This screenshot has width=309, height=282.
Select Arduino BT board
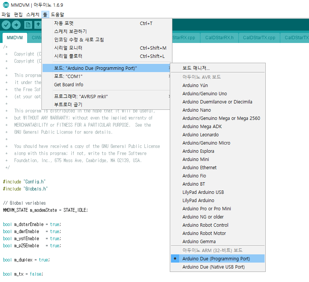pyautogui.click(x=218, y=184)
